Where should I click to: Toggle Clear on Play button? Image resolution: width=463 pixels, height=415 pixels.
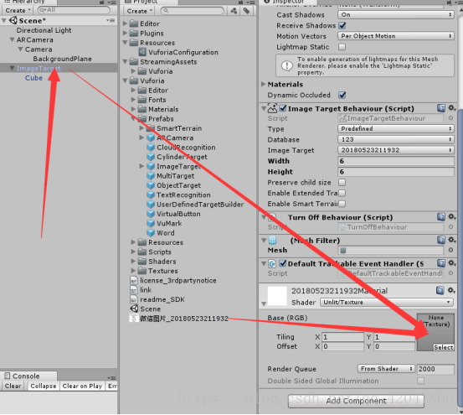[82, 386]
